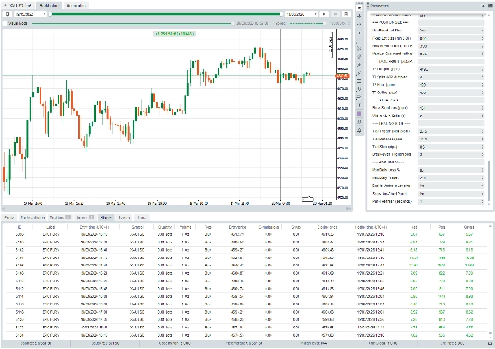Viewport: 495px width, 349px height.
Task: Click the rightmost icon in Parameters header
Action: (x=488, y=6)
